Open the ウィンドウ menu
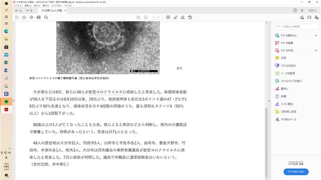This screenshot has height=180, width=321. [56, 5]
